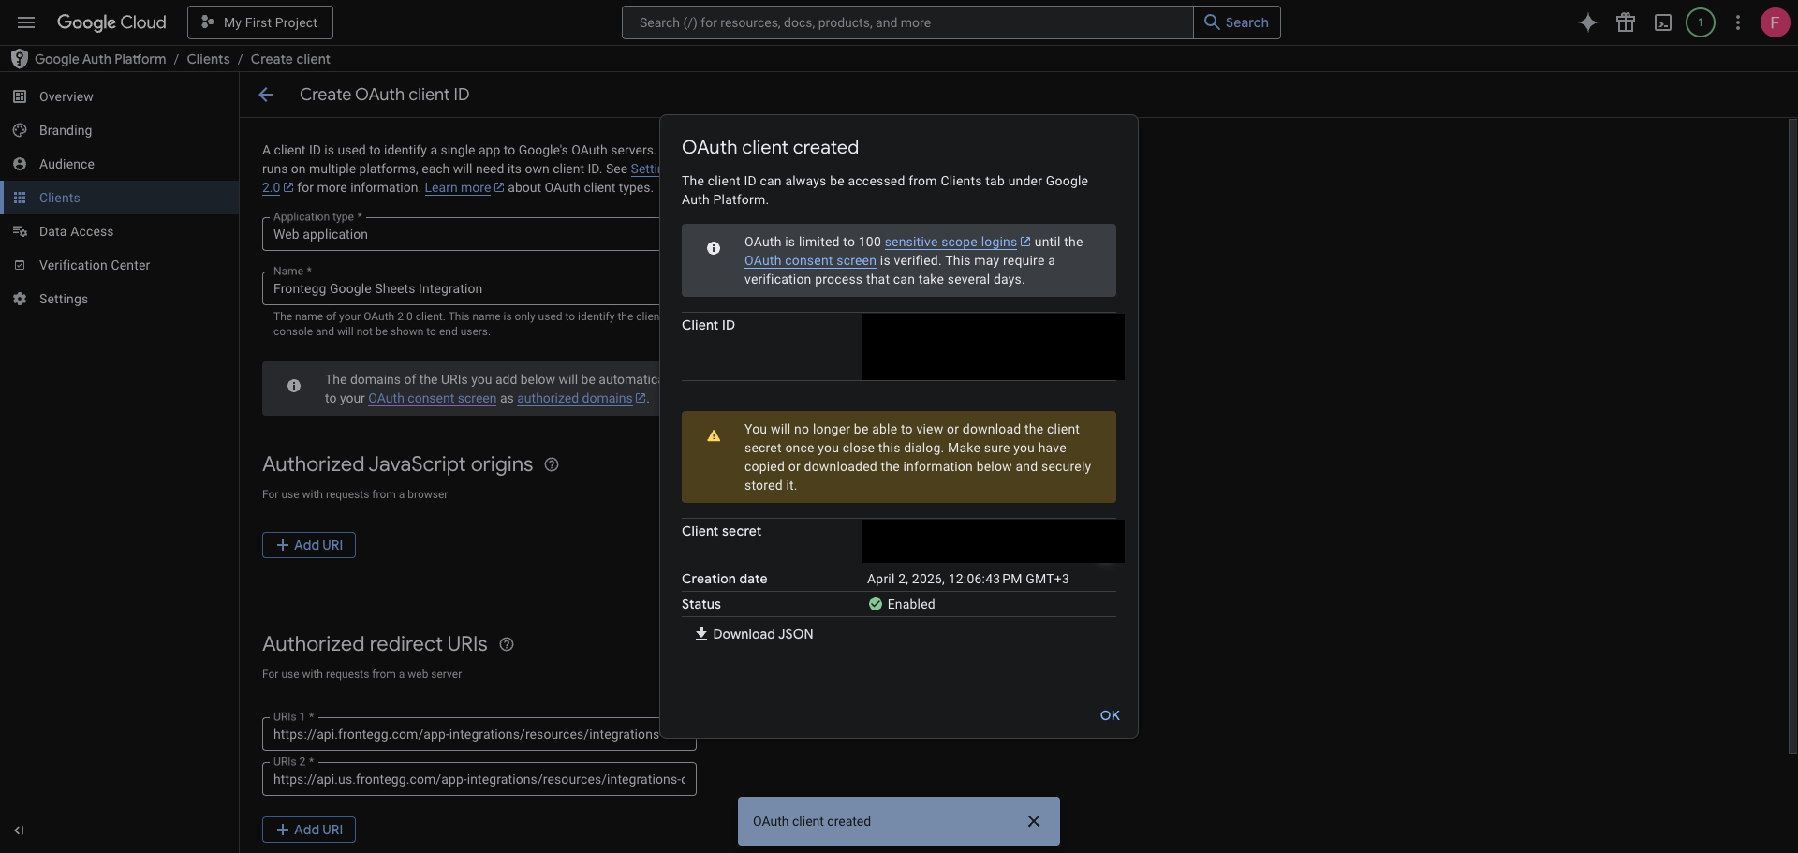Click the Google Cloud logo
The height and width of the screenshot is (853, 1798).
111,22
